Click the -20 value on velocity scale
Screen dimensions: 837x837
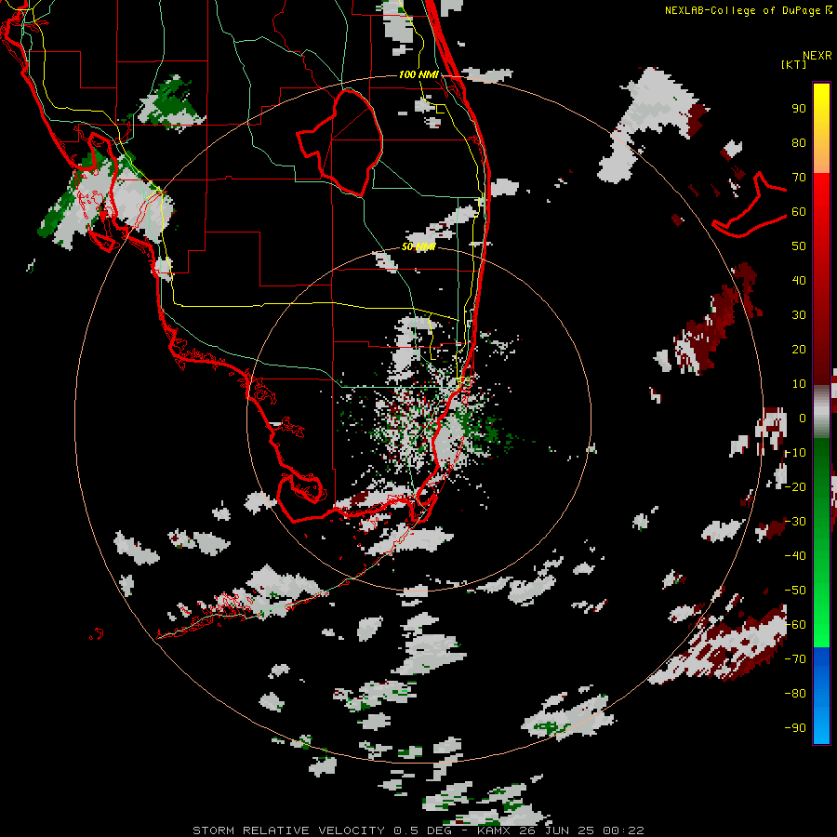795,486
